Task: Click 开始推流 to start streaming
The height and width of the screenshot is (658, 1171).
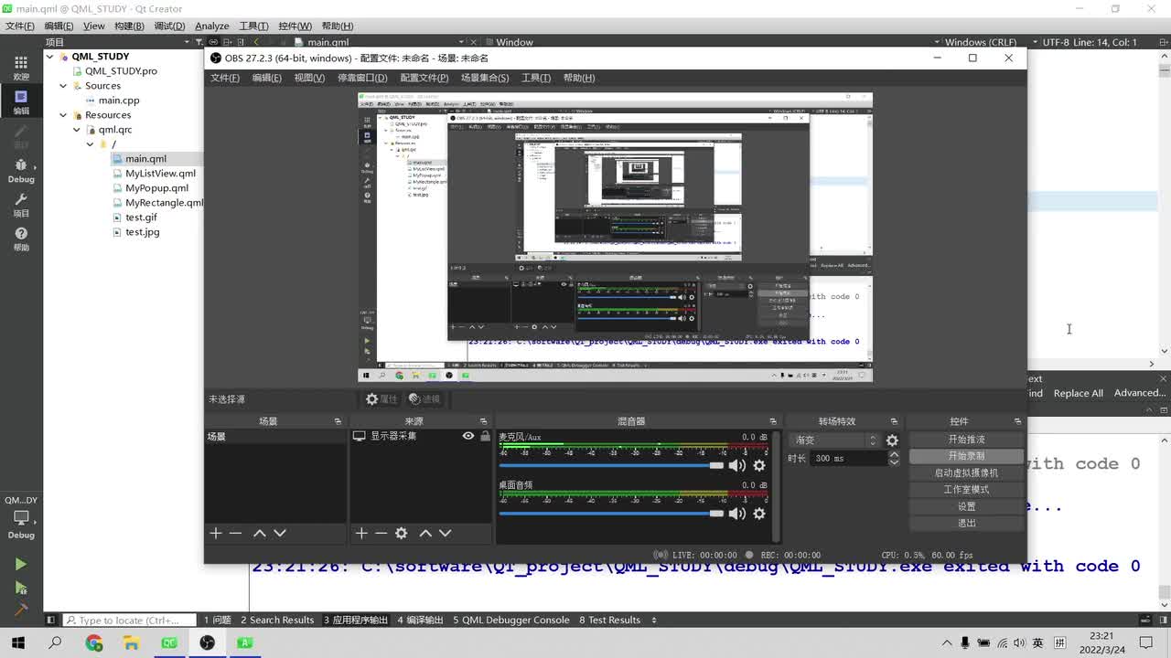Action: pyautogui.click(x=966, y=440)
